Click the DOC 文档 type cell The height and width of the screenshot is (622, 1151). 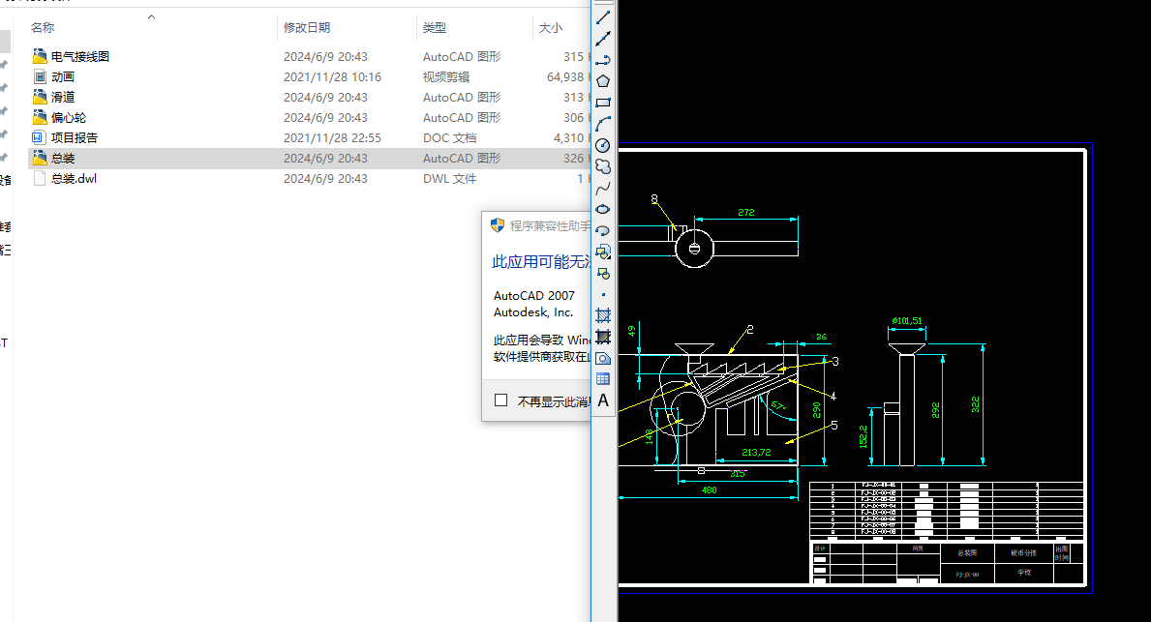click(449, 138)
